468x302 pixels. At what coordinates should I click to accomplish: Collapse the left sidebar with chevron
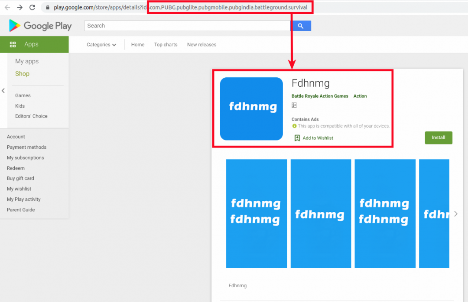click(x=3, y=91)
